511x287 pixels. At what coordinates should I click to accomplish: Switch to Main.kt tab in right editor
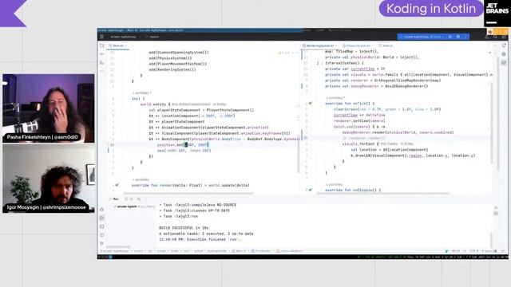[x=387, y=46]
